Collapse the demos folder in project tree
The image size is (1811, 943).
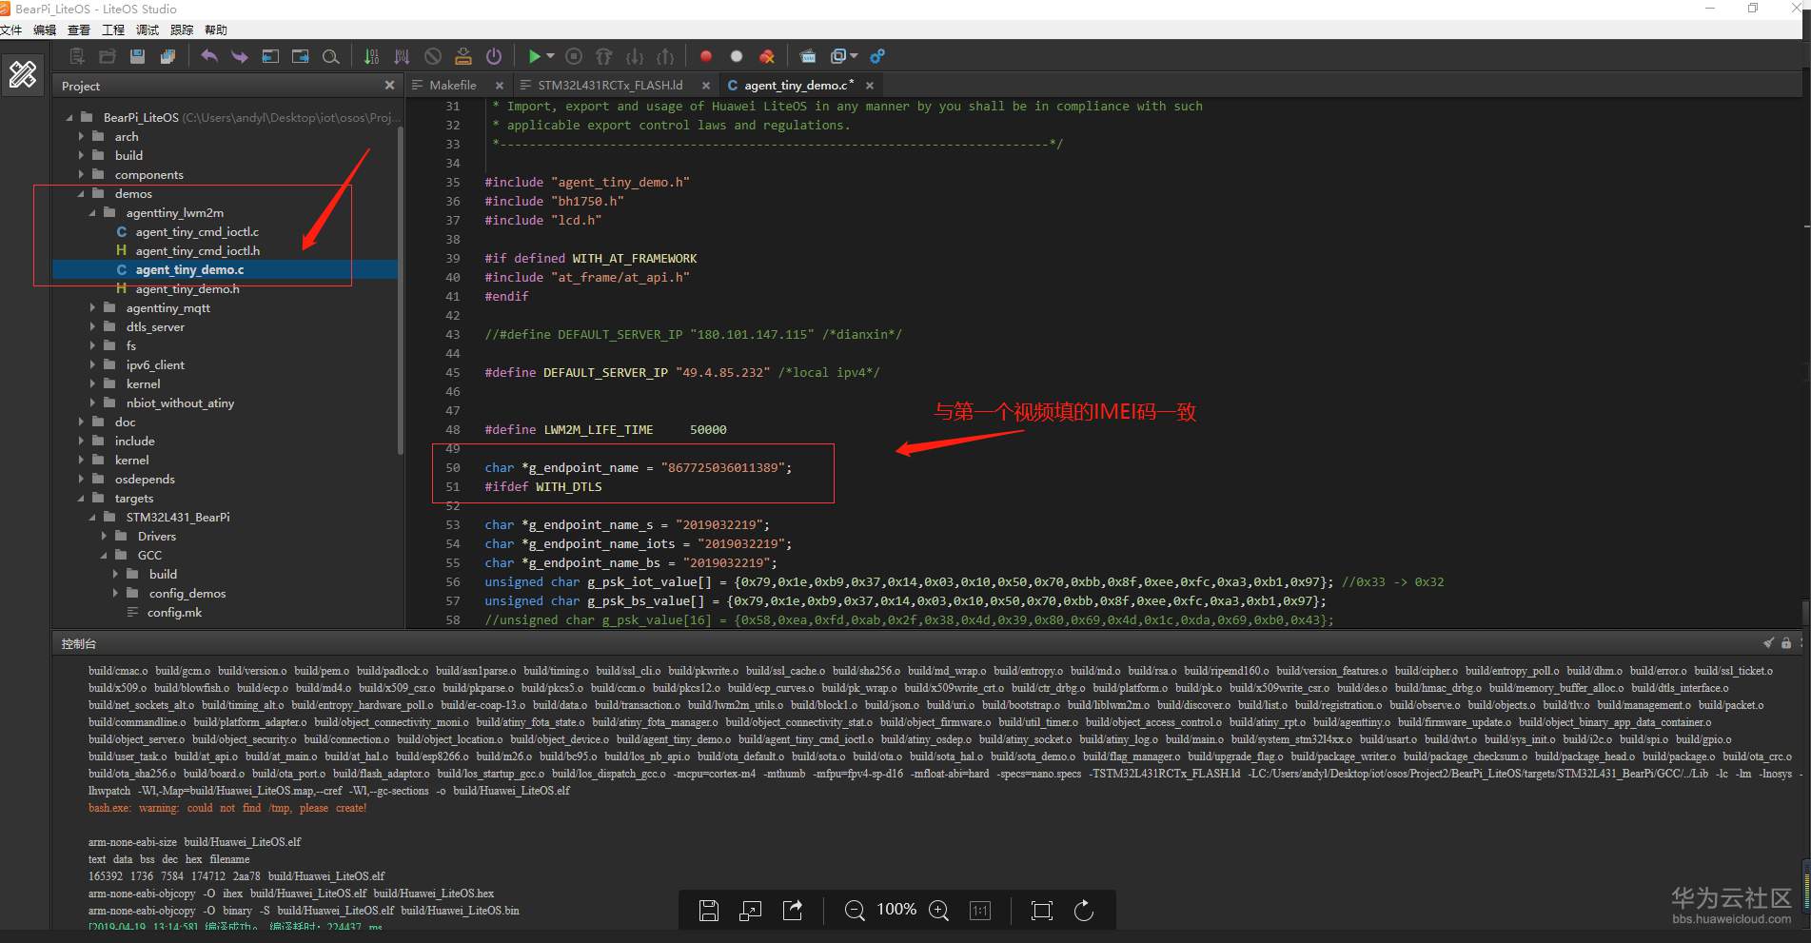point(82,193)
